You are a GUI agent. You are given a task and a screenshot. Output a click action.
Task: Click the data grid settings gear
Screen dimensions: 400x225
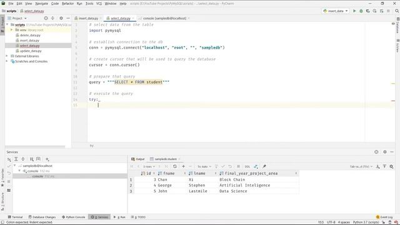(x=391, y=166)
